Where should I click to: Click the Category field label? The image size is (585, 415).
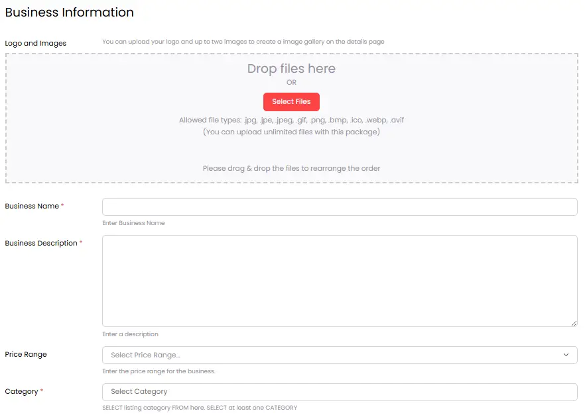point(21,392)
